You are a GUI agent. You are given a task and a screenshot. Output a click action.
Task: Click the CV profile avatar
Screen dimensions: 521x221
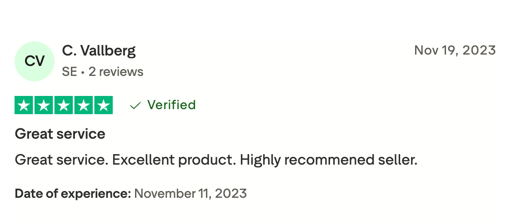(35, 61)
